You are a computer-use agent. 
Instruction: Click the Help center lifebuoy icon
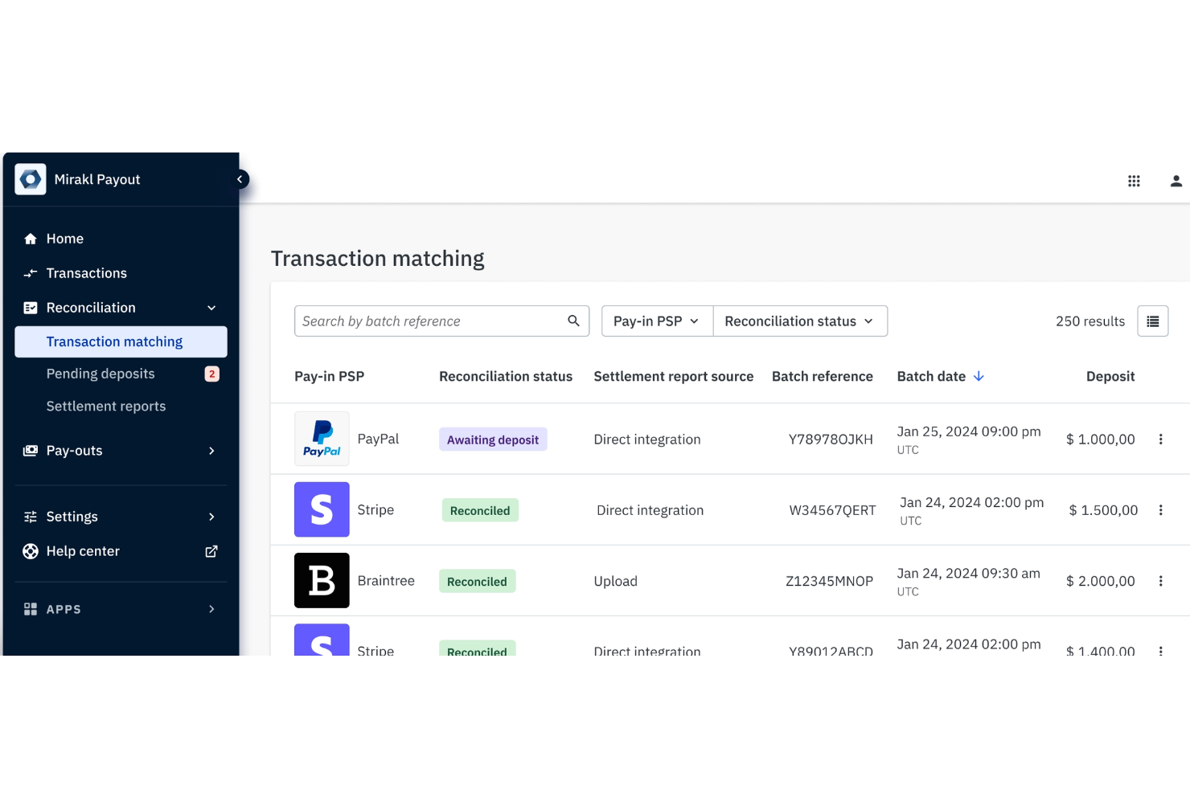click(31, 551)
